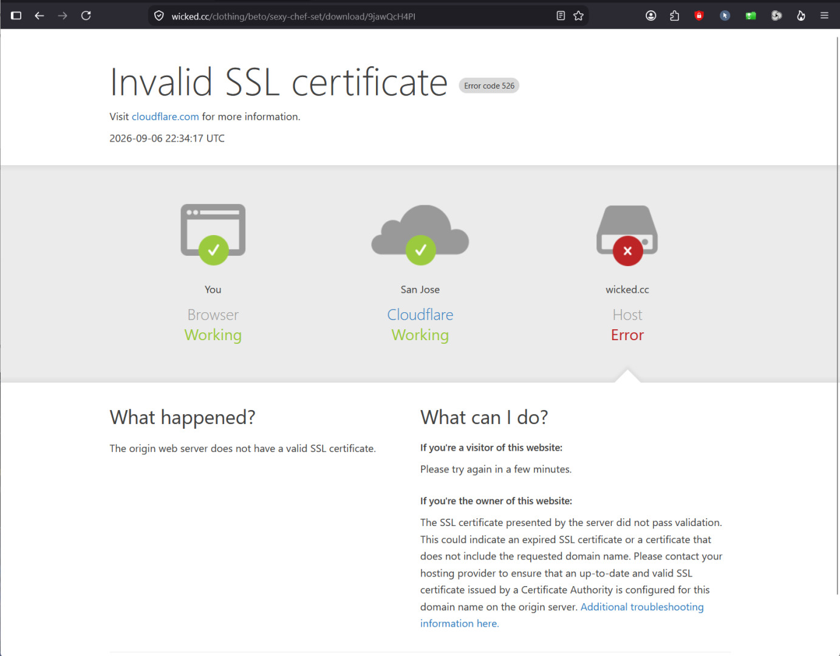Click the red shield padlock extension
Screen dimensions: 840x656
pyautogui.click(x=699, y=16)
